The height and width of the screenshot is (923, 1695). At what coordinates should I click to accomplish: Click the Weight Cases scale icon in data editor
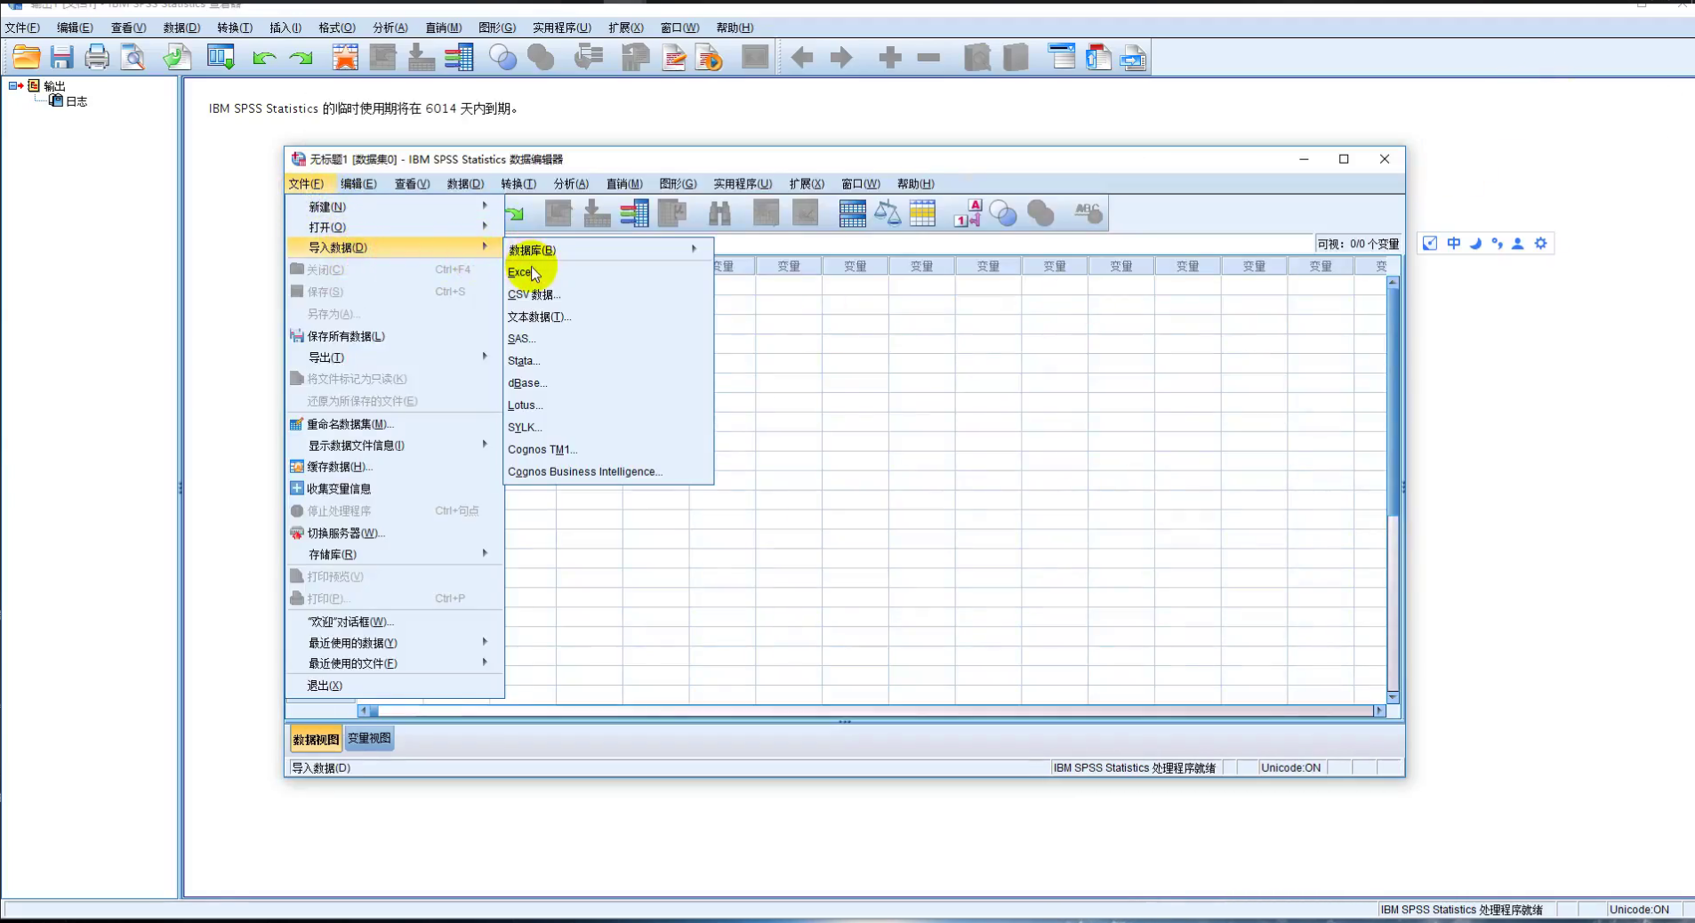click(888, 213)
